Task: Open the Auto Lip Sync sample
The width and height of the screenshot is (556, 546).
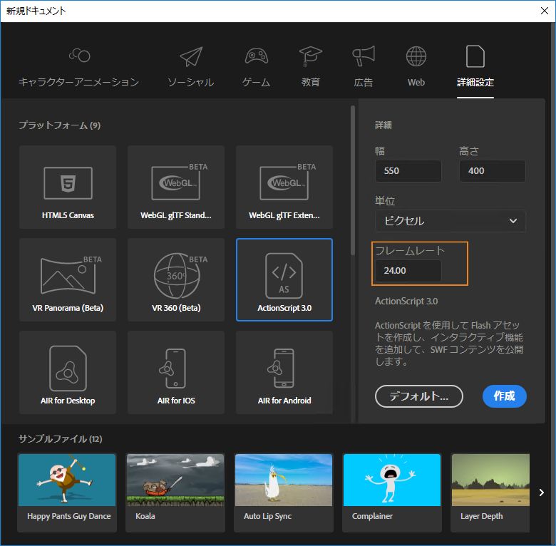Action: [284, 493]
